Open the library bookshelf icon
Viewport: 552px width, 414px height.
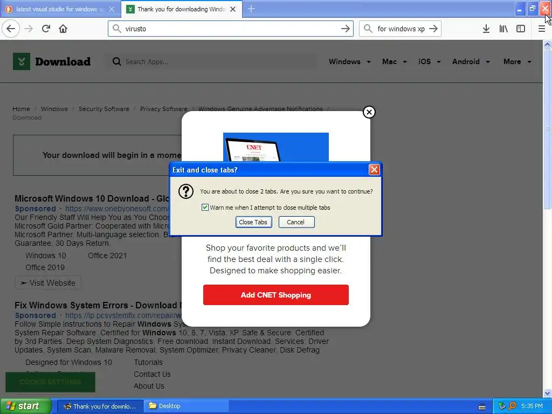[503, 29]
